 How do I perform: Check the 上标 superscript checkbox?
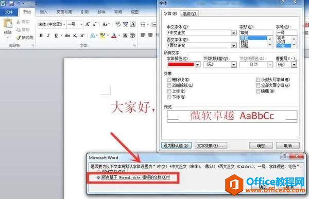[169, 91]
